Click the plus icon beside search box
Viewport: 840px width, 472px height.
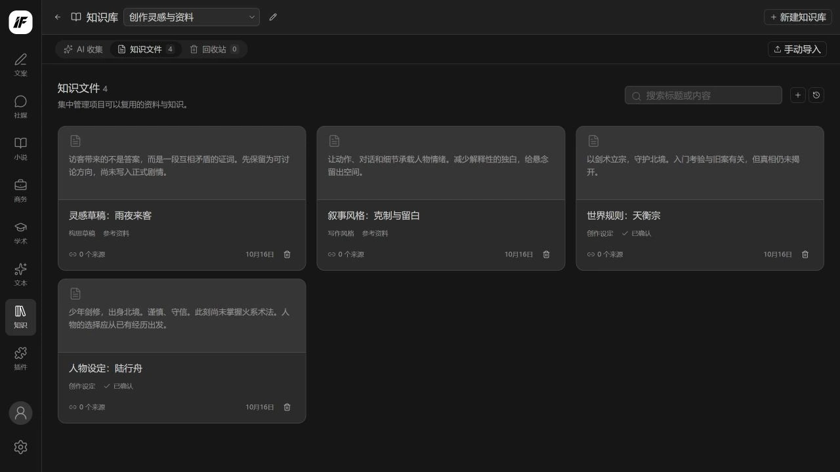(798, 95)
